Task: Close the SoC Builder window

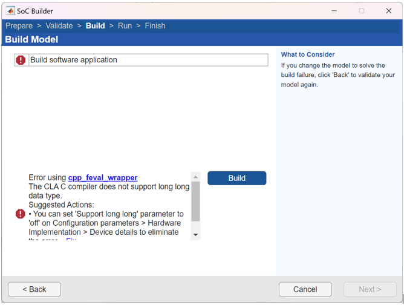Action: (389, 11)
